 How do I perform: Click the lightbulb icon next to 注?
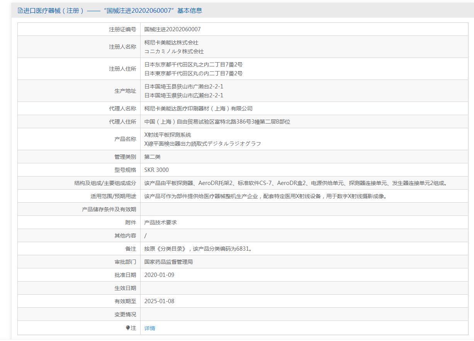(128, 328)
